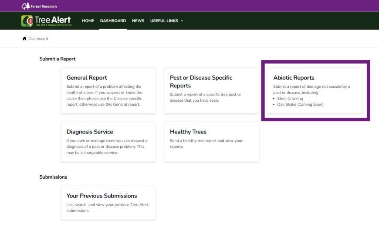Click the TreeAlert logo icon
The height and width of the screenshot is (230, 379).
coord(27,21)
